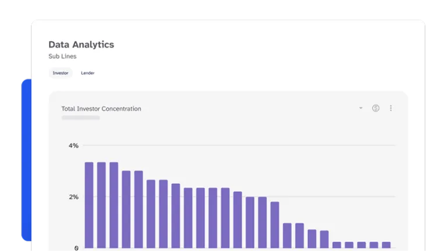Click the Total Investor Concentration title
447x251 pixels.
(x=101, y=109)
